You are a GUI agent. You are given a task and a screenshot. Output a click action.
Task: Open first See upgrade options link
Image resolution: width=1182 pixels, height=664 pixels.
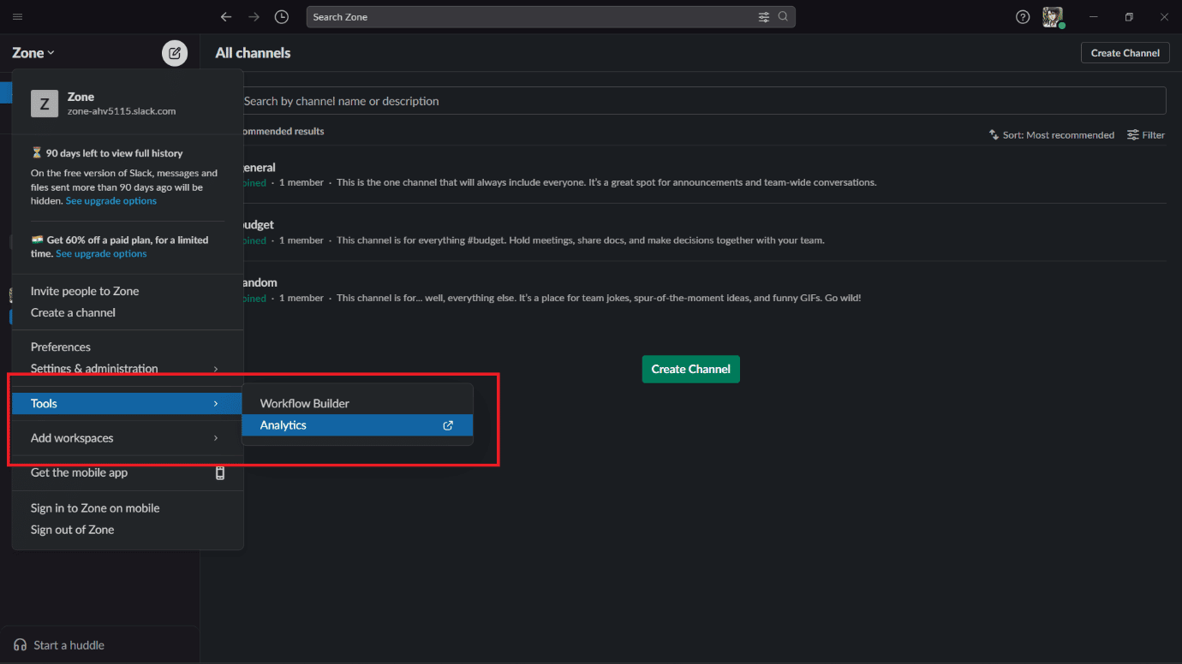pyautogui.click(x=111, y=201)
